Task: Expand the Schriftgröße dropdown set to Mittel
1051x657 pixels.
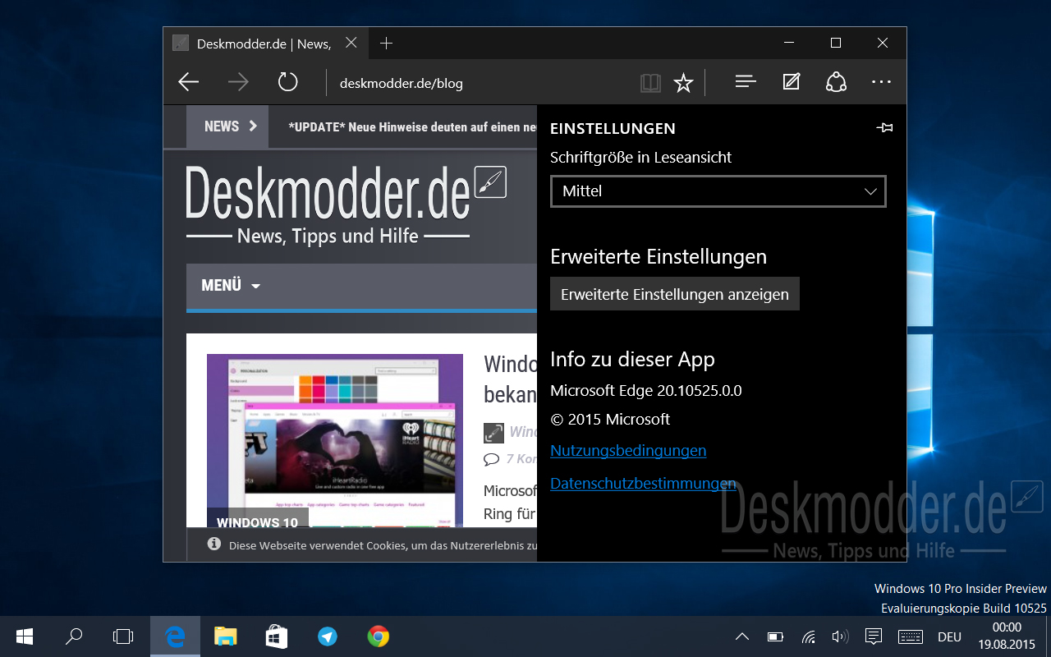Action: tap(718, 191)
